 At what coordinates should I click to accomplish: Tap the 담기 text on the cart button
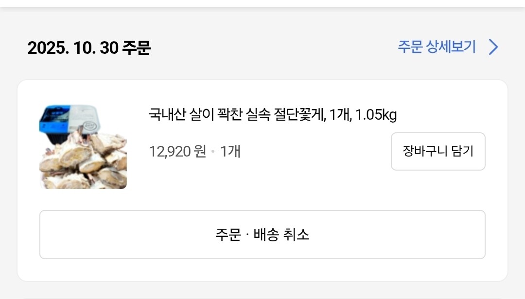461,151
